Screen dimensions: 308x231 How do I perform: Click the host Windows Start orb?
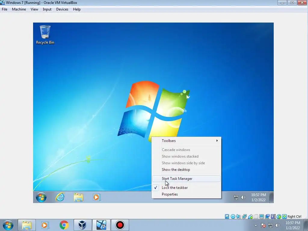(x=8, y=225)
